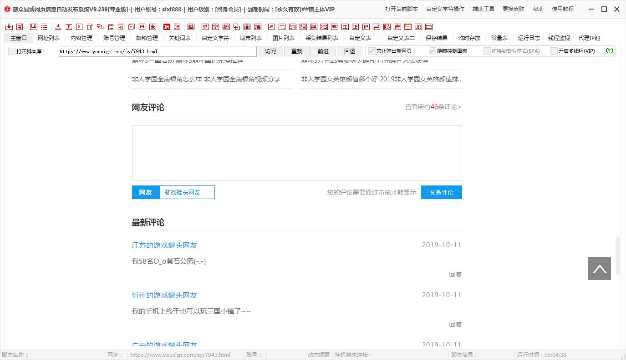This screenshot has height=360, width=626.
Task: Open the 打开当前脚本 menu
Action: click(x=401, y=9)
